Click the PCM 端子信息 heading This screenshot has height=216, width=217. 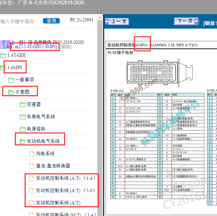click(x=120, y=52)
